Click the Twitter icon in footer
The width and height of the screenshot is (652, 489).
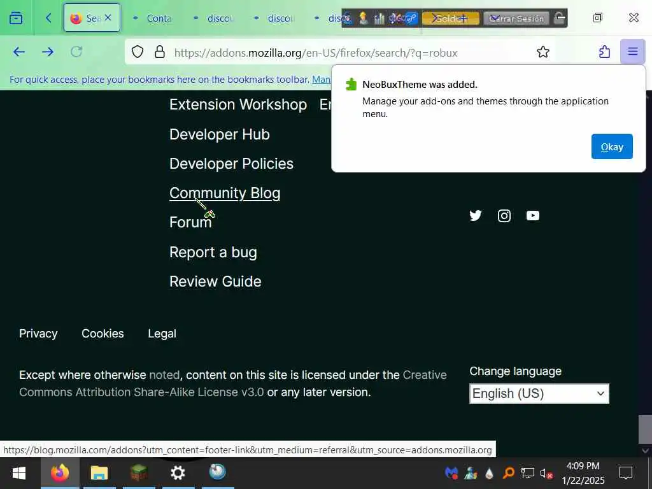tap(475, 215)
